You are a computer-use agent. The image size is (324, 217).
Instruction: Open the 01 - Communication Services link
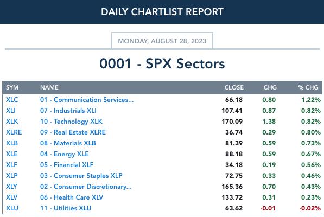[x=87, y=100]
